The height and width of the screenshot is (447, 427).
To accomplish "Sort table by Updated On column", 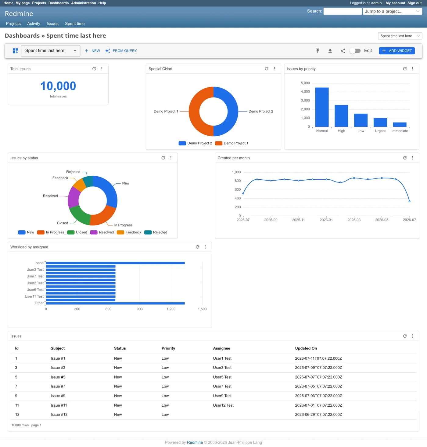I will (306, 348).
